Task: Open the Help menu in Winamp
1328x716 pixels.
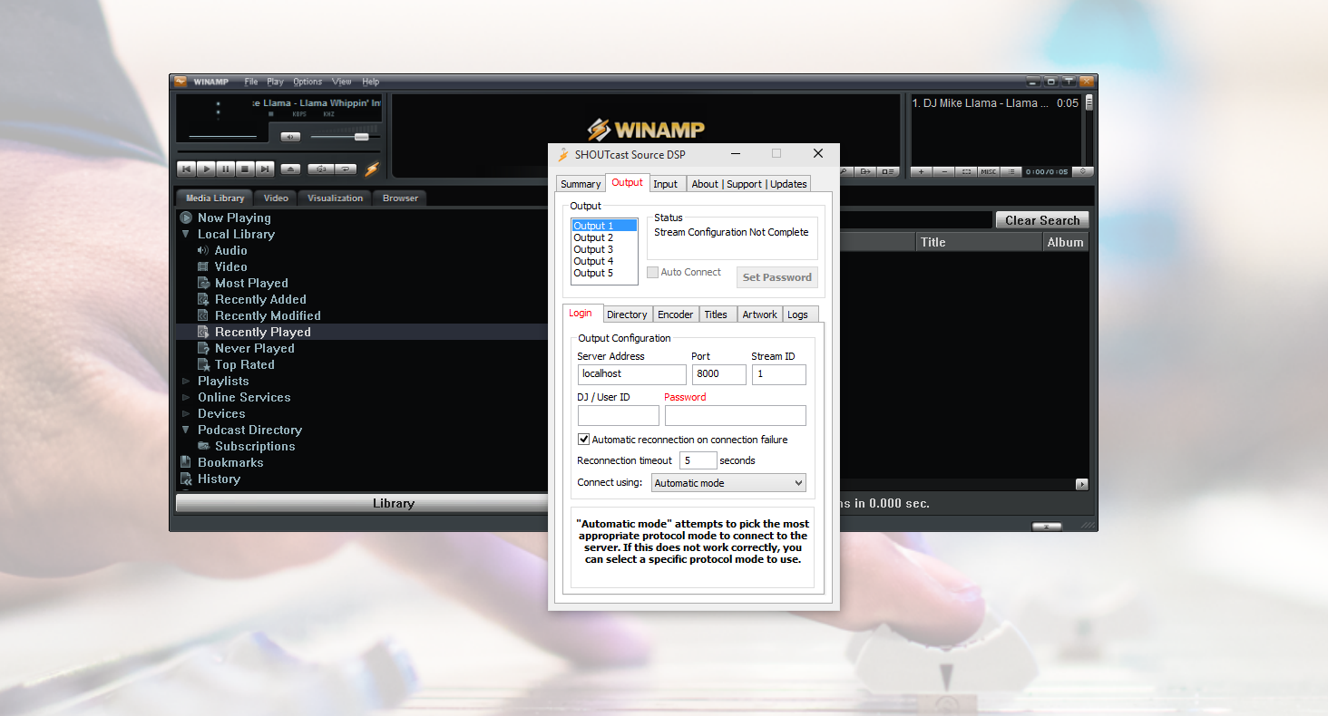Action: 371,82
